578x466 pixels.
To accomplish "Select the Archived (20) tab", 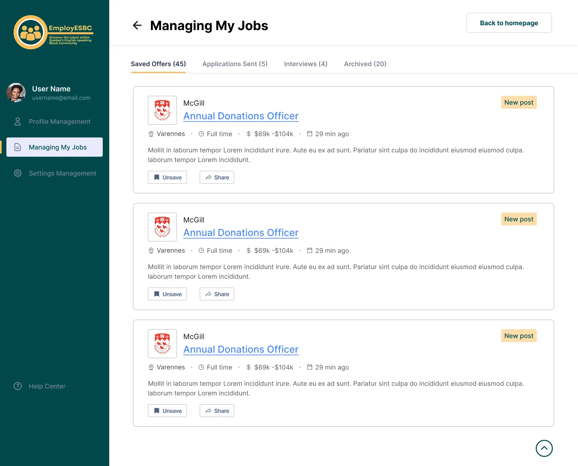I will click(365, 64).
